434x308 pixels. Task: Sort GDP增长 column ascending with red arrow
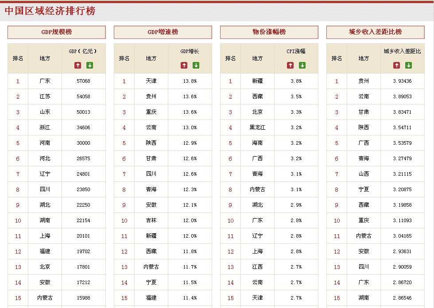184,65
